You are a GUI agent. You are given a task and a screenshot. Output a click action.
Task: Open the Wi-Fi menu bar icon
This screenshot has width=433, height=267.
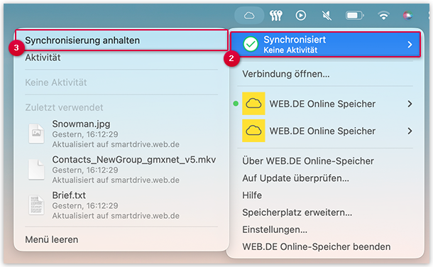pos(383,16)
